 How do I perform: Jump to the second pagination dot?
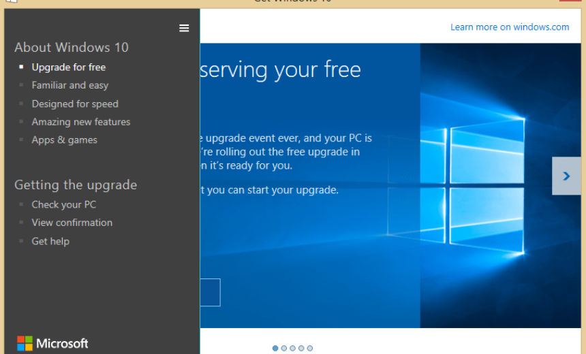pos(284,348)
